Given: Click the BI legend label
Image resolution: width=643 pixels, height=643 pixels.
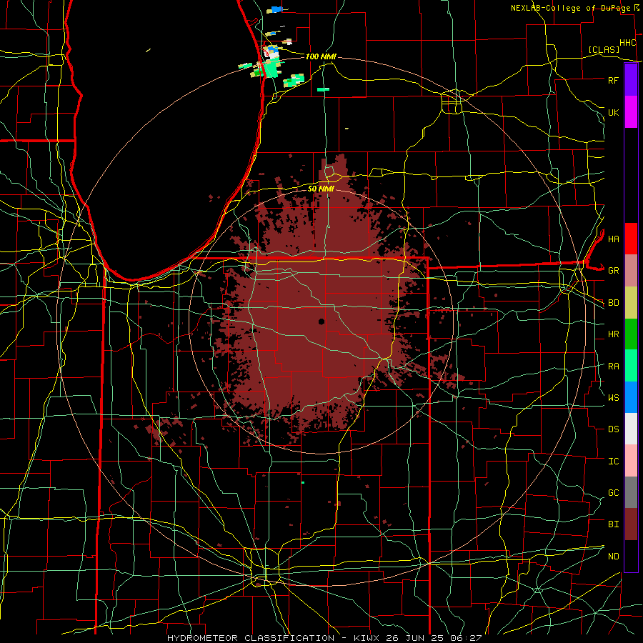Looking at the screenshot, I should click(614, 524).
